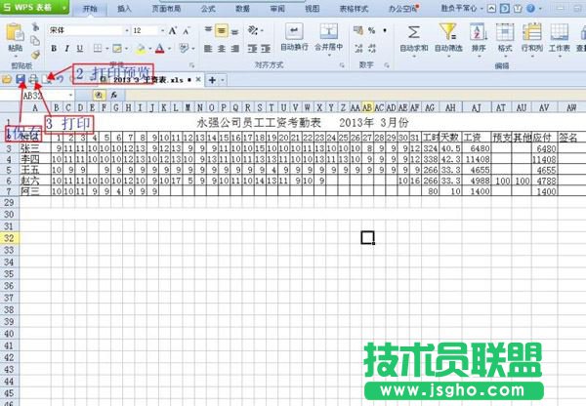Toggle Underline formatting

pos(80,49)
